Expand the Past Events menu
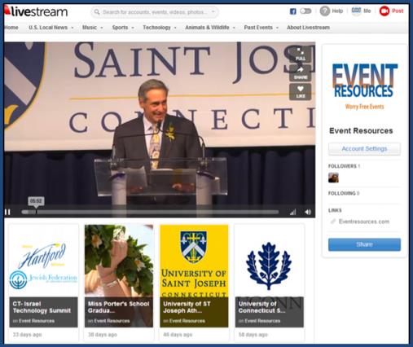413x347 pixels. pos(261,28)
